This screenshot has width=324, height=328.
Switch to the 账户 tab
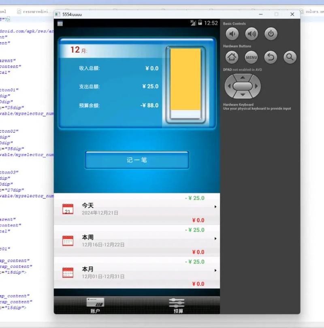pos(96,306)
